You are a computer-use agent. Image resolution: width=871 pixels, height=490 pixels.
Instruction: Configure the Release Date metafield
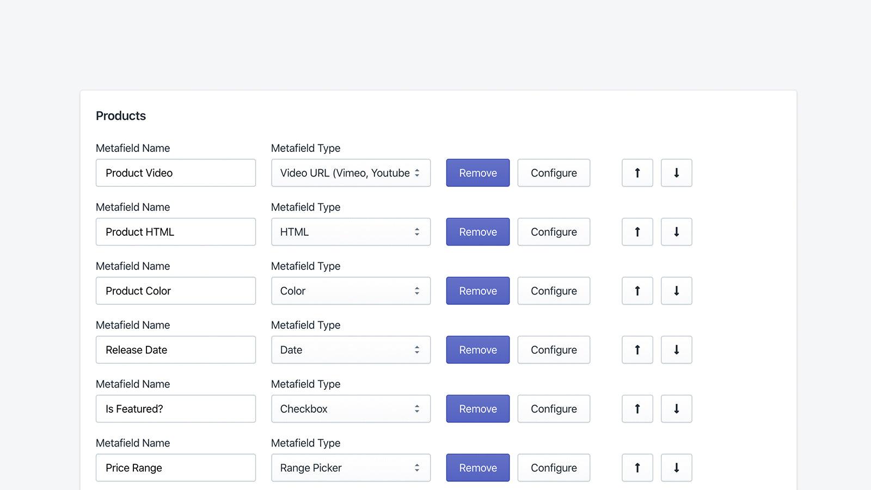554,350
